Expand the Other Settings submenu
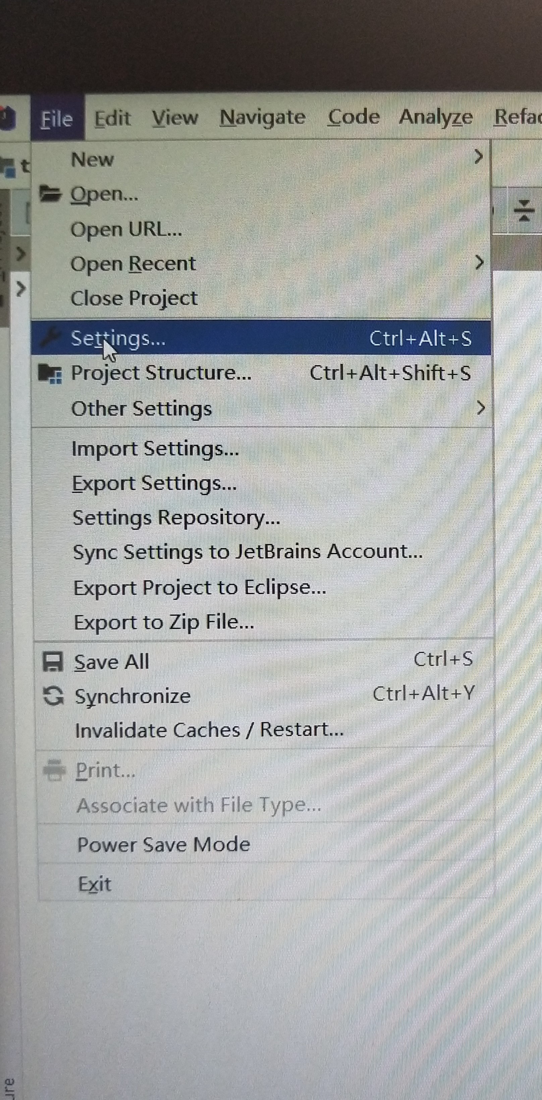 pos(481,408)
